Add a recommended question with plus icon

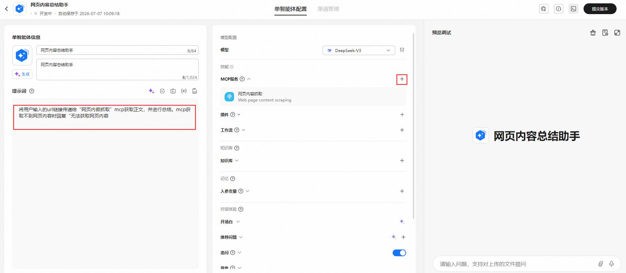click(403, 237)
